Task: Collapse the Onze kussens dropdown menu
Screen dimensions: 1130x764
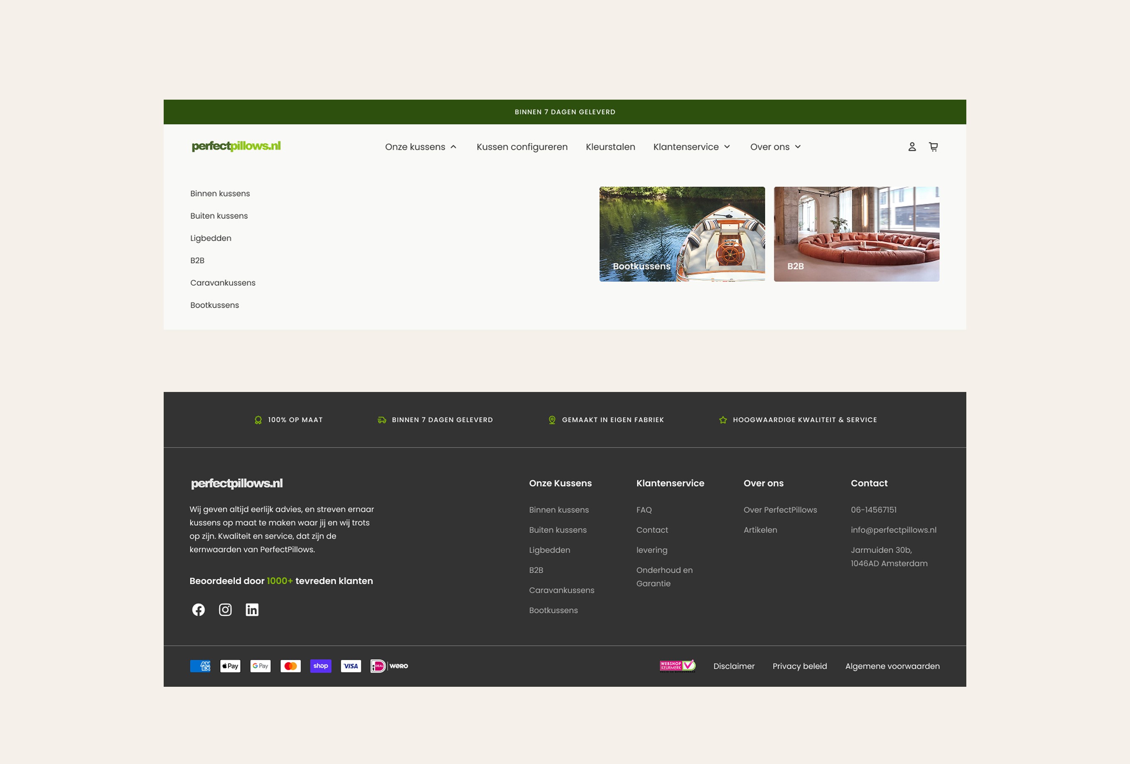Action: pyautogui.click(x=420, y=147)
